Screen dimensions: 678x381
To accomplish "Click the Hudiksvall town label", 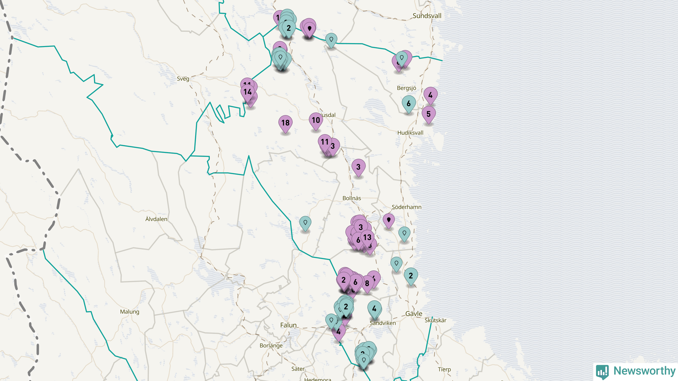I will click(x=410, y=133).
